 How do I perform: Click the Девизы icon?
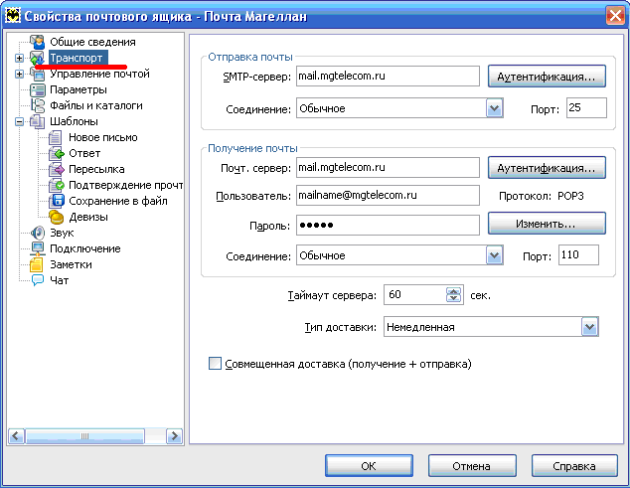pyautogui.click(x=57, y=217)
